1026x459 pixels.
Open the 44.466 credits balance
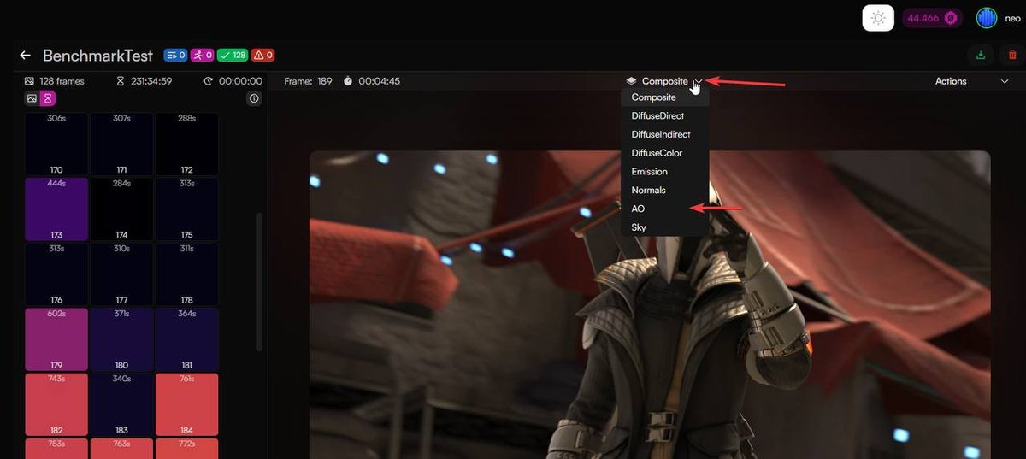934,18
